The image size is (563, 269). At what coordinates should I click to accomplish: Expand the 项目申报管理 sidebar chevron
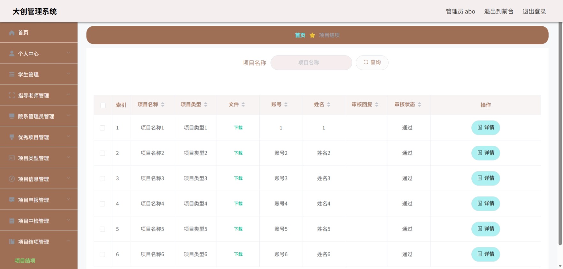[68, 199]
